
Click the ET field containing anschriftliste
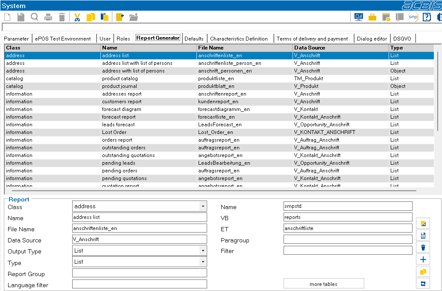348,228
